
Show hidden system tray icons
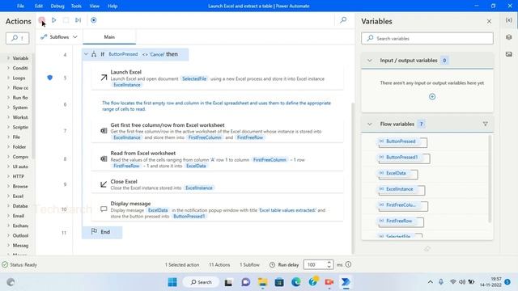click(x=430, y=282)
